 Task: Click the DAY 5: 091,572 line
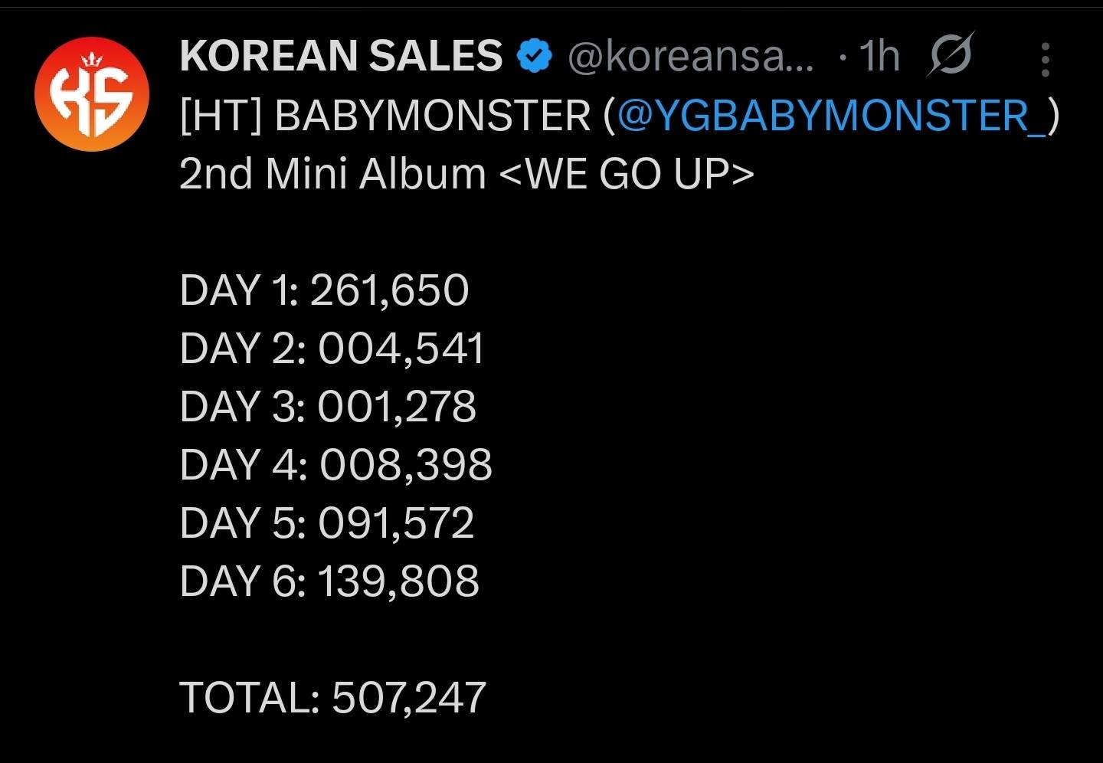[x=327, y=523]
